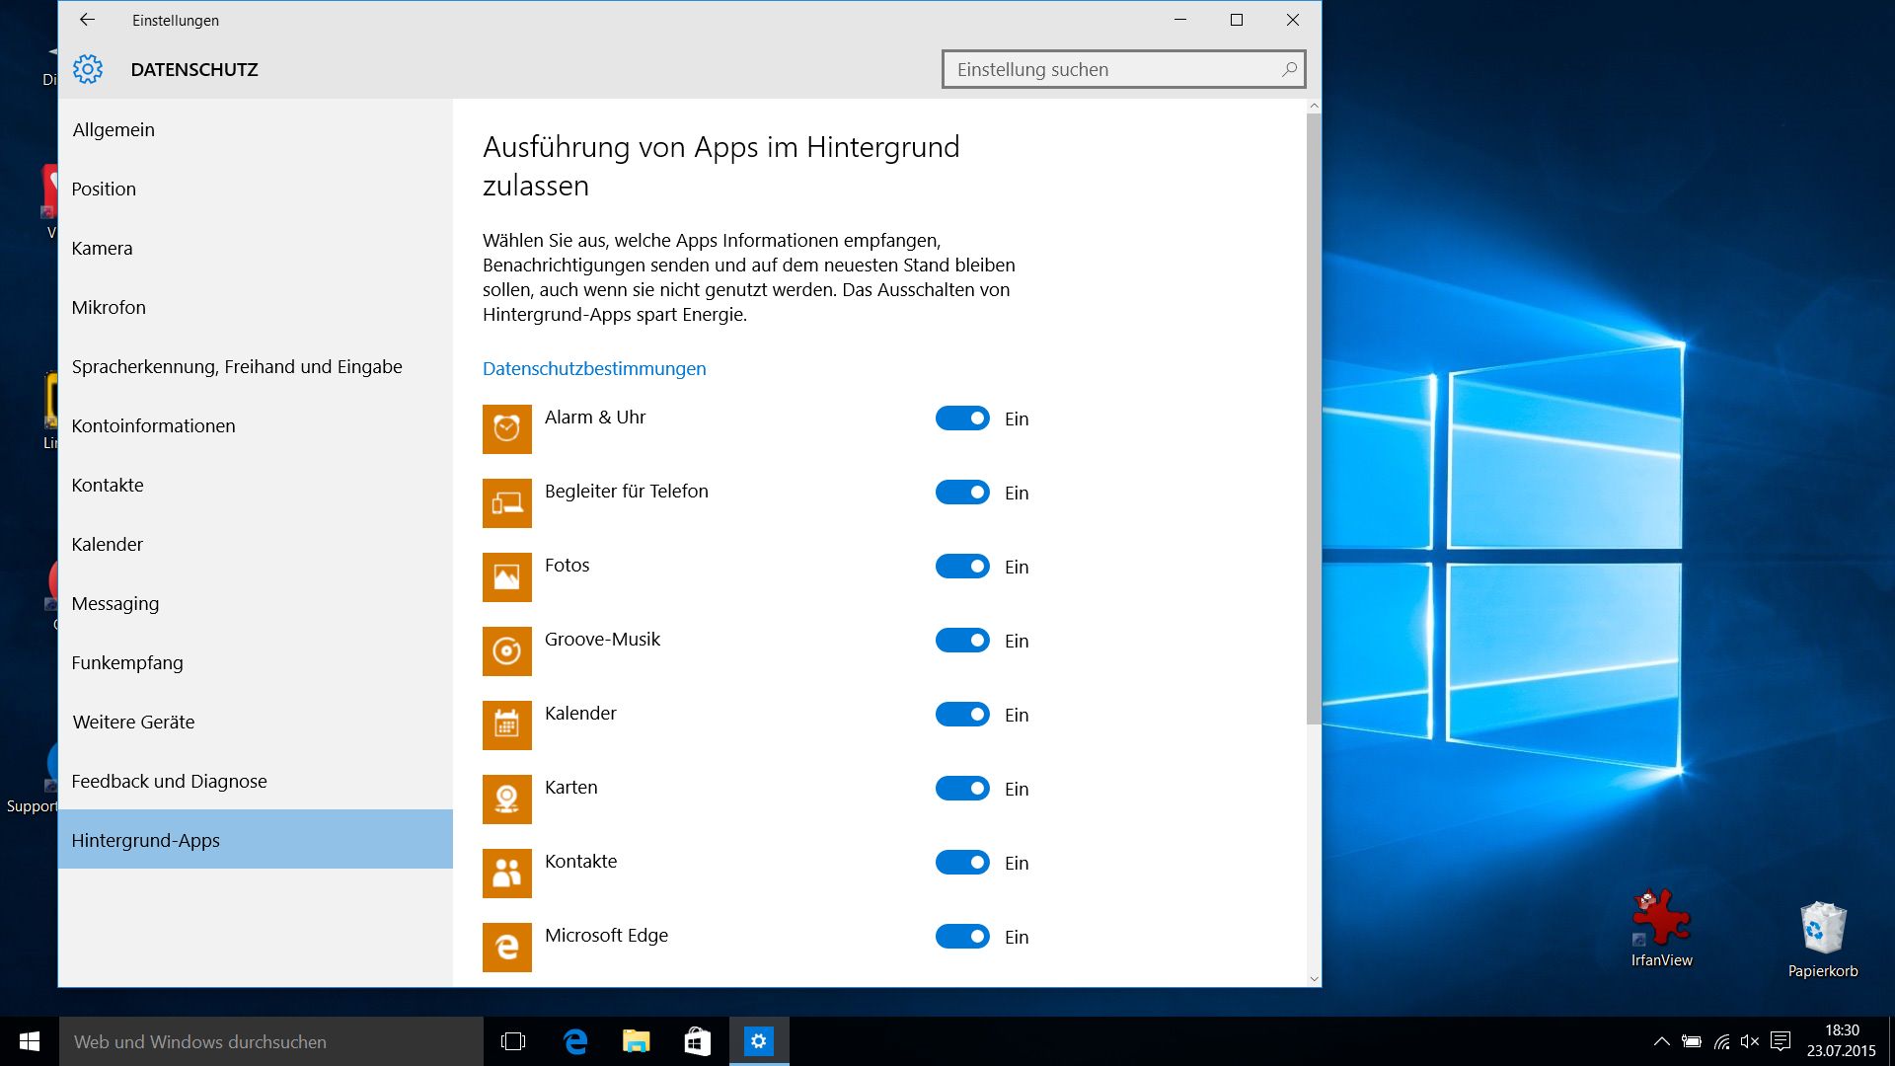Click the Datenschutz settings gear icon

pyautogui.click(x=88, y=69)
